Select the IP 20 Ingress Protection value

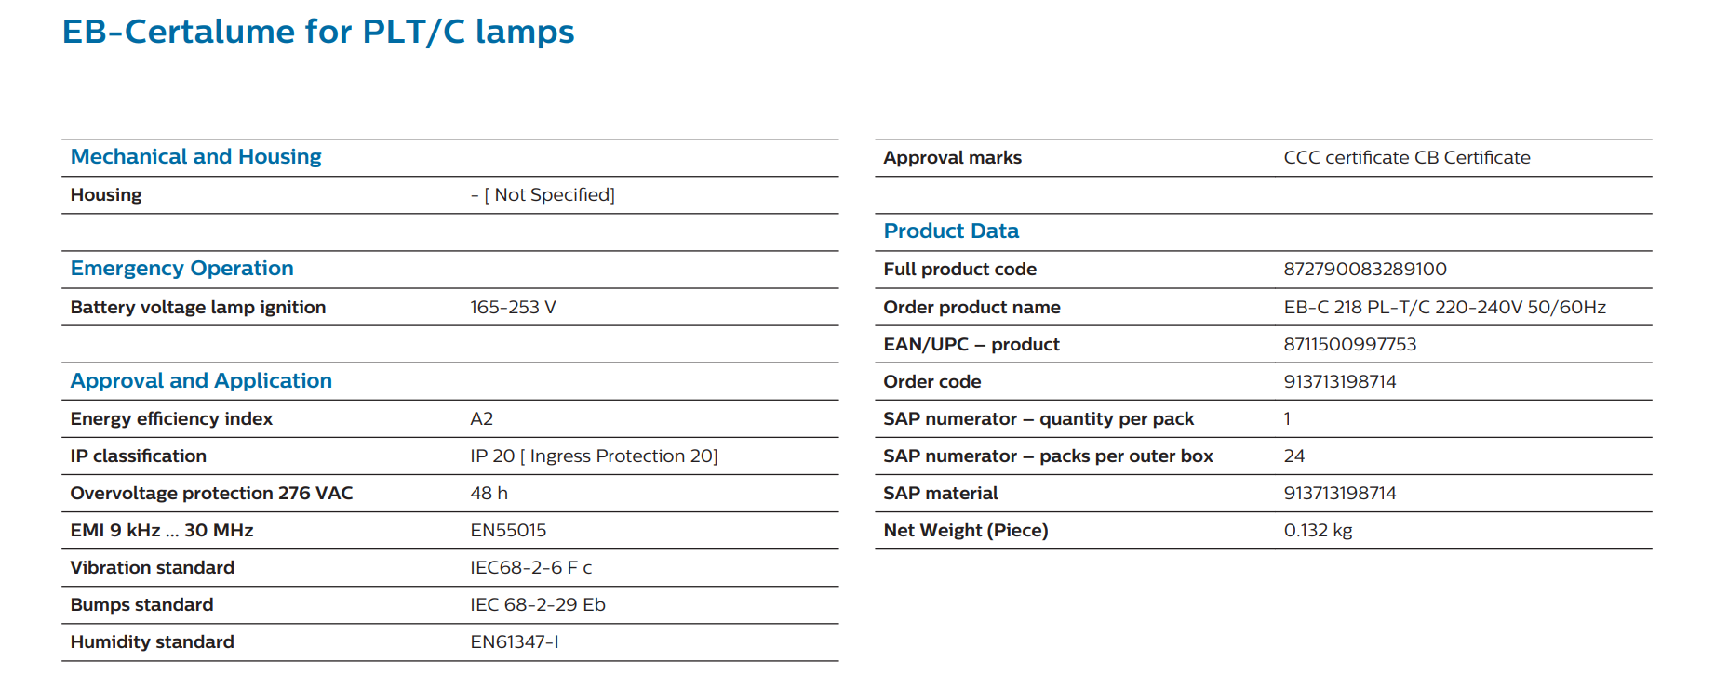pyautogui.click(x=594, y=456)
